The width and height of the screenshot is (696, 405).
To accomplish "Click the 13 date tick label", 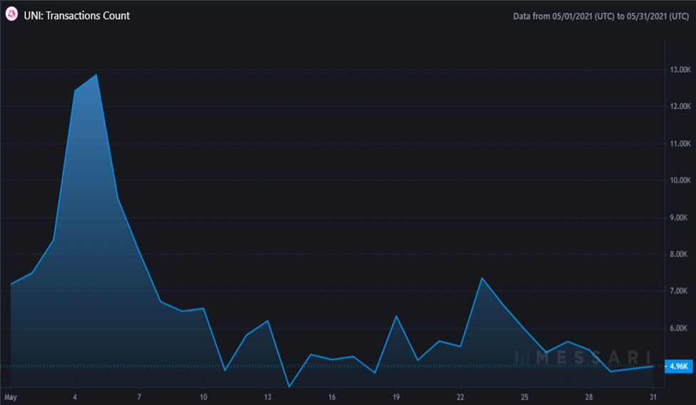I will pos(268,397).
